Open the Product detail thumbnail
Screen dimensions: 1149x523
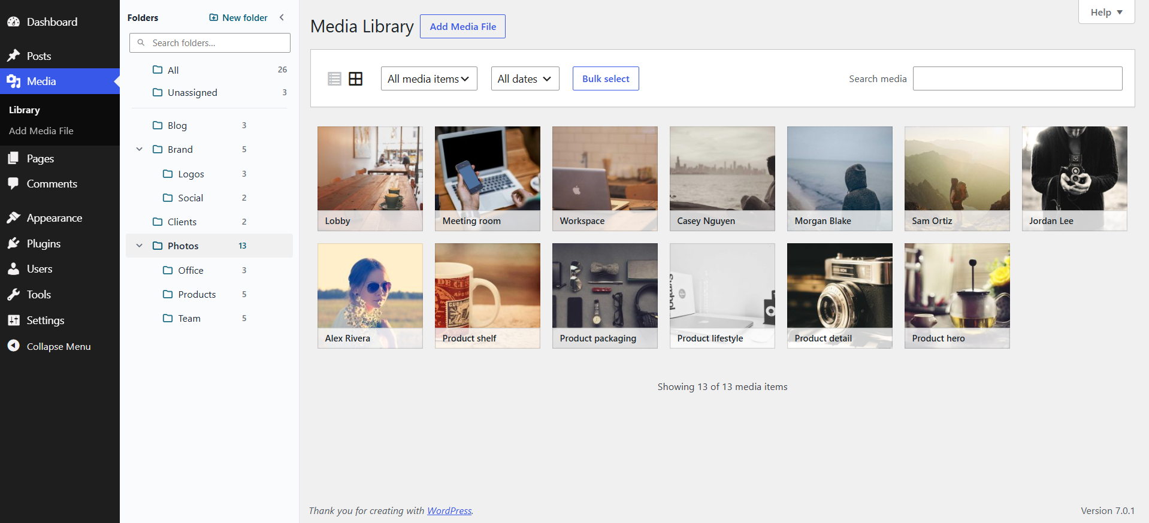[x=840, y=296]
